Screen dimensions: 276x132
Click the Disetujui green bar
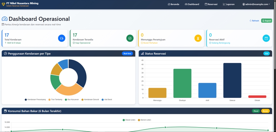click(182, 83)
